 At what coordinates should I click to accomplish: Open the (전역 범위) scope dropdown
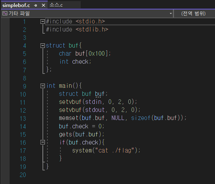click(193, 13)
